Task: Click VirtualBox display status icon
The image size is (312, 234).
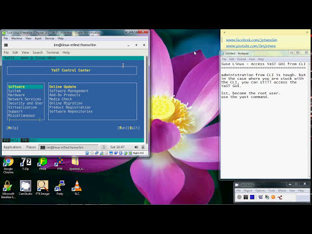Action: pos(111,153)
